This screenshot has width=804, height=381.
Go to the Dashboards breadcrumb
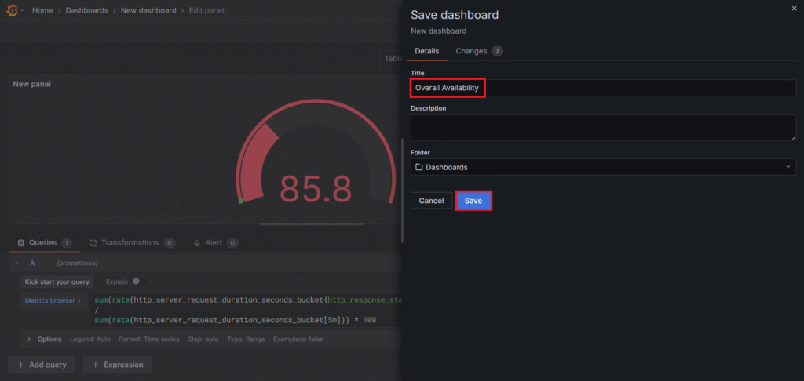(x=86, y=10)
